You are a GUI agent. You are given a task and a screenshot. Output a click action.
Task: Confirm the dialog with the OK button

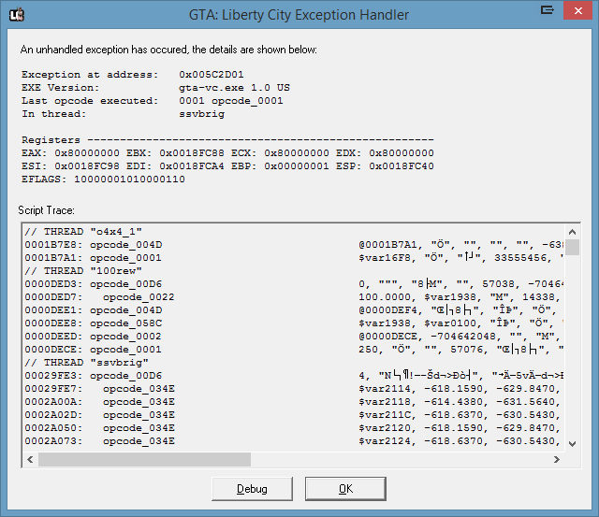coord(345,489)
